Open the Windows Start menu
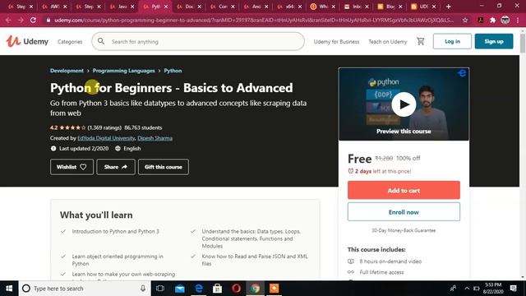 9,289
